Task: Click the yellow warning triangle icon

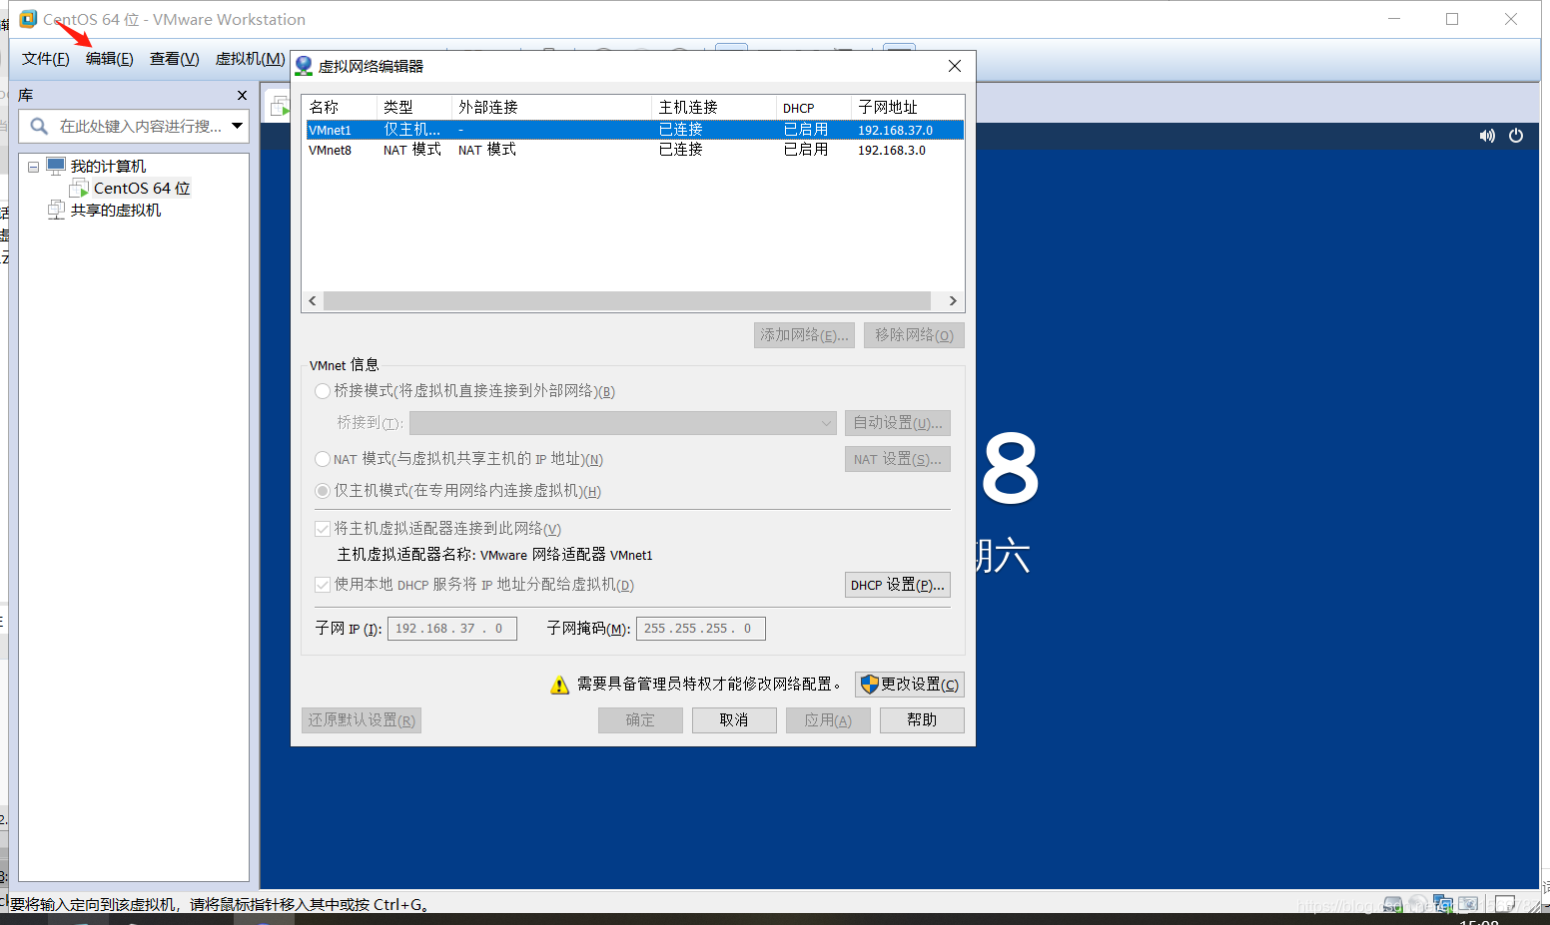Action: point(559,685)
